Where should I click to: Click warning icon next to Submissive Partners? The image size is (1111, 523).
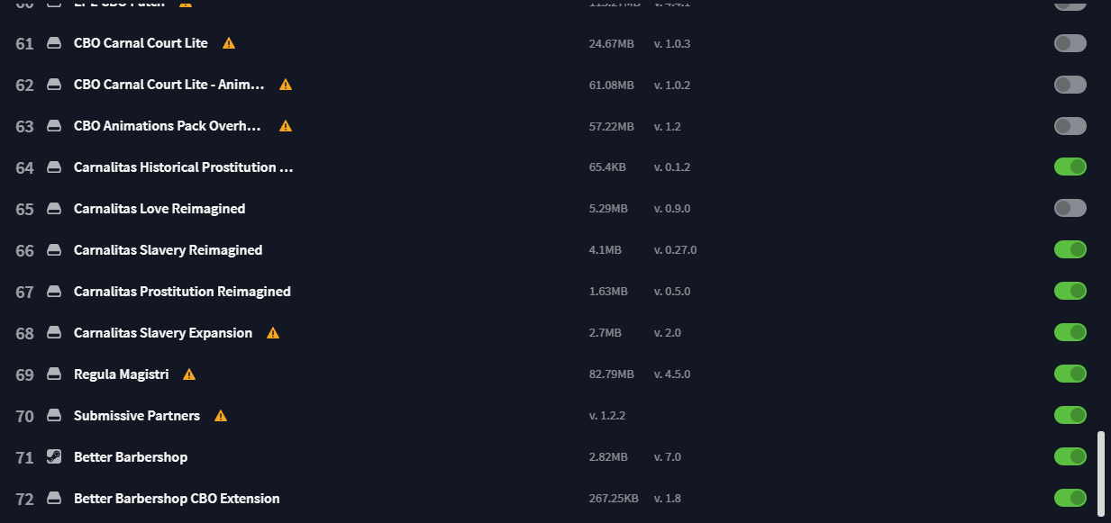(221, 416)
